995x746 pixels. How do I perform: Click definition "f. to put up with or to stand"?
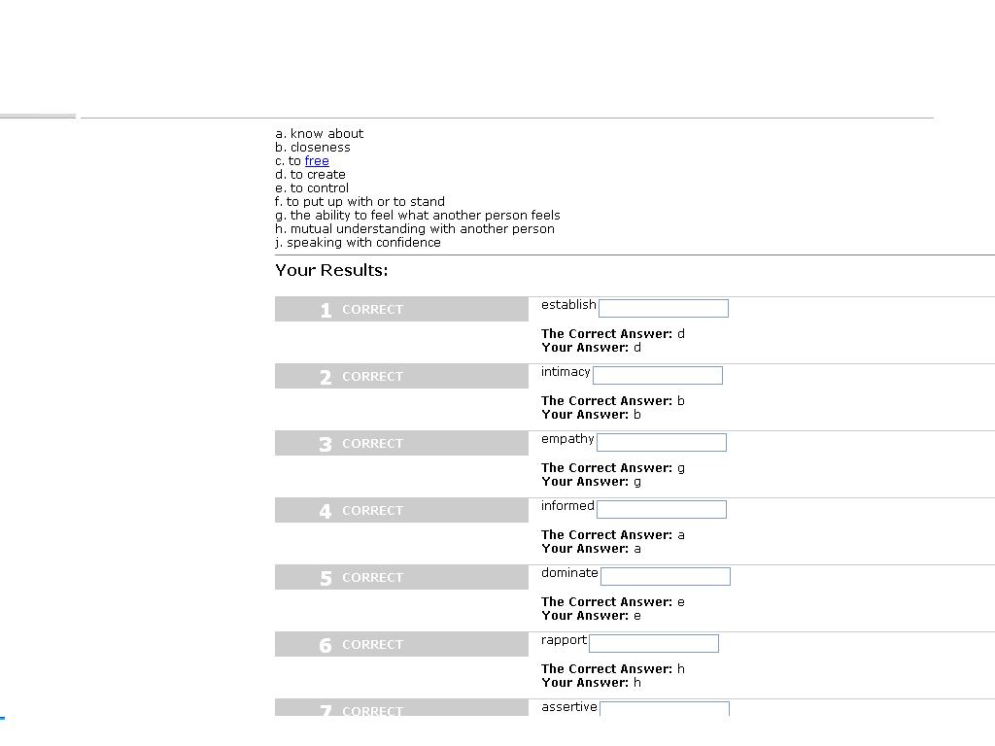(x=360, y=202)
